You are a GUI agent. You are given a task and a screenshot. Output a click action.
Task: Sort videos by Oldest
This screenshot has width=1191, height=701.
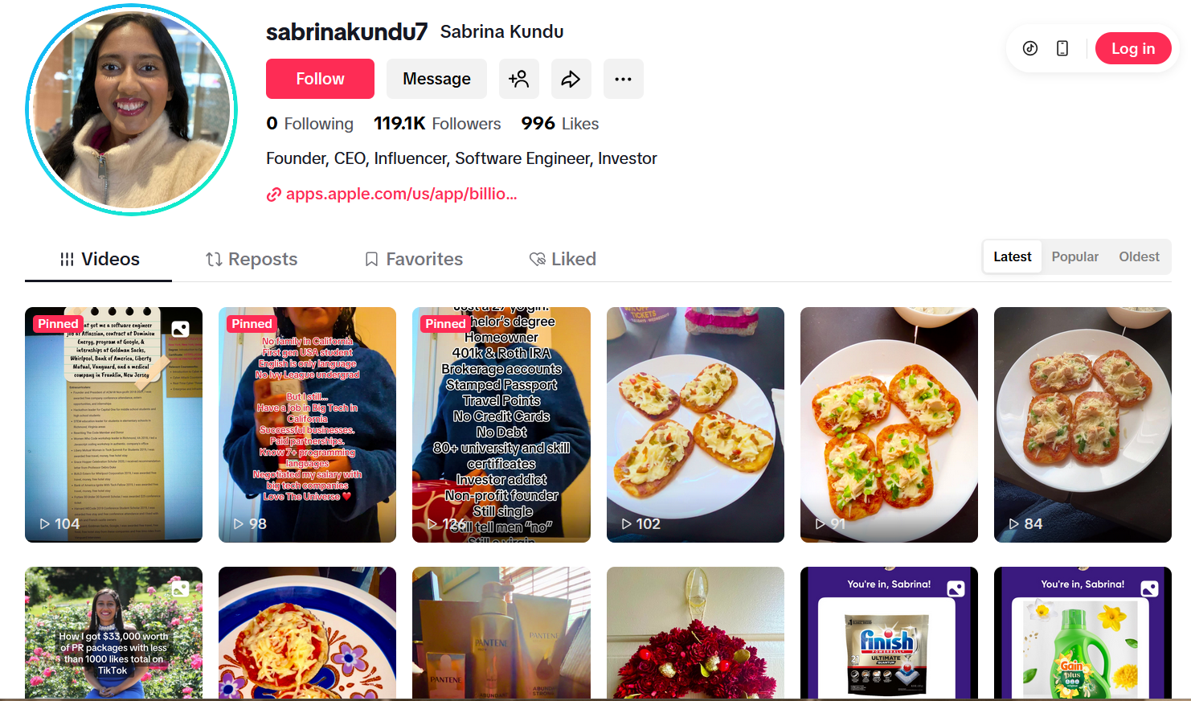pyautogui.click(x=1139, y=256)
